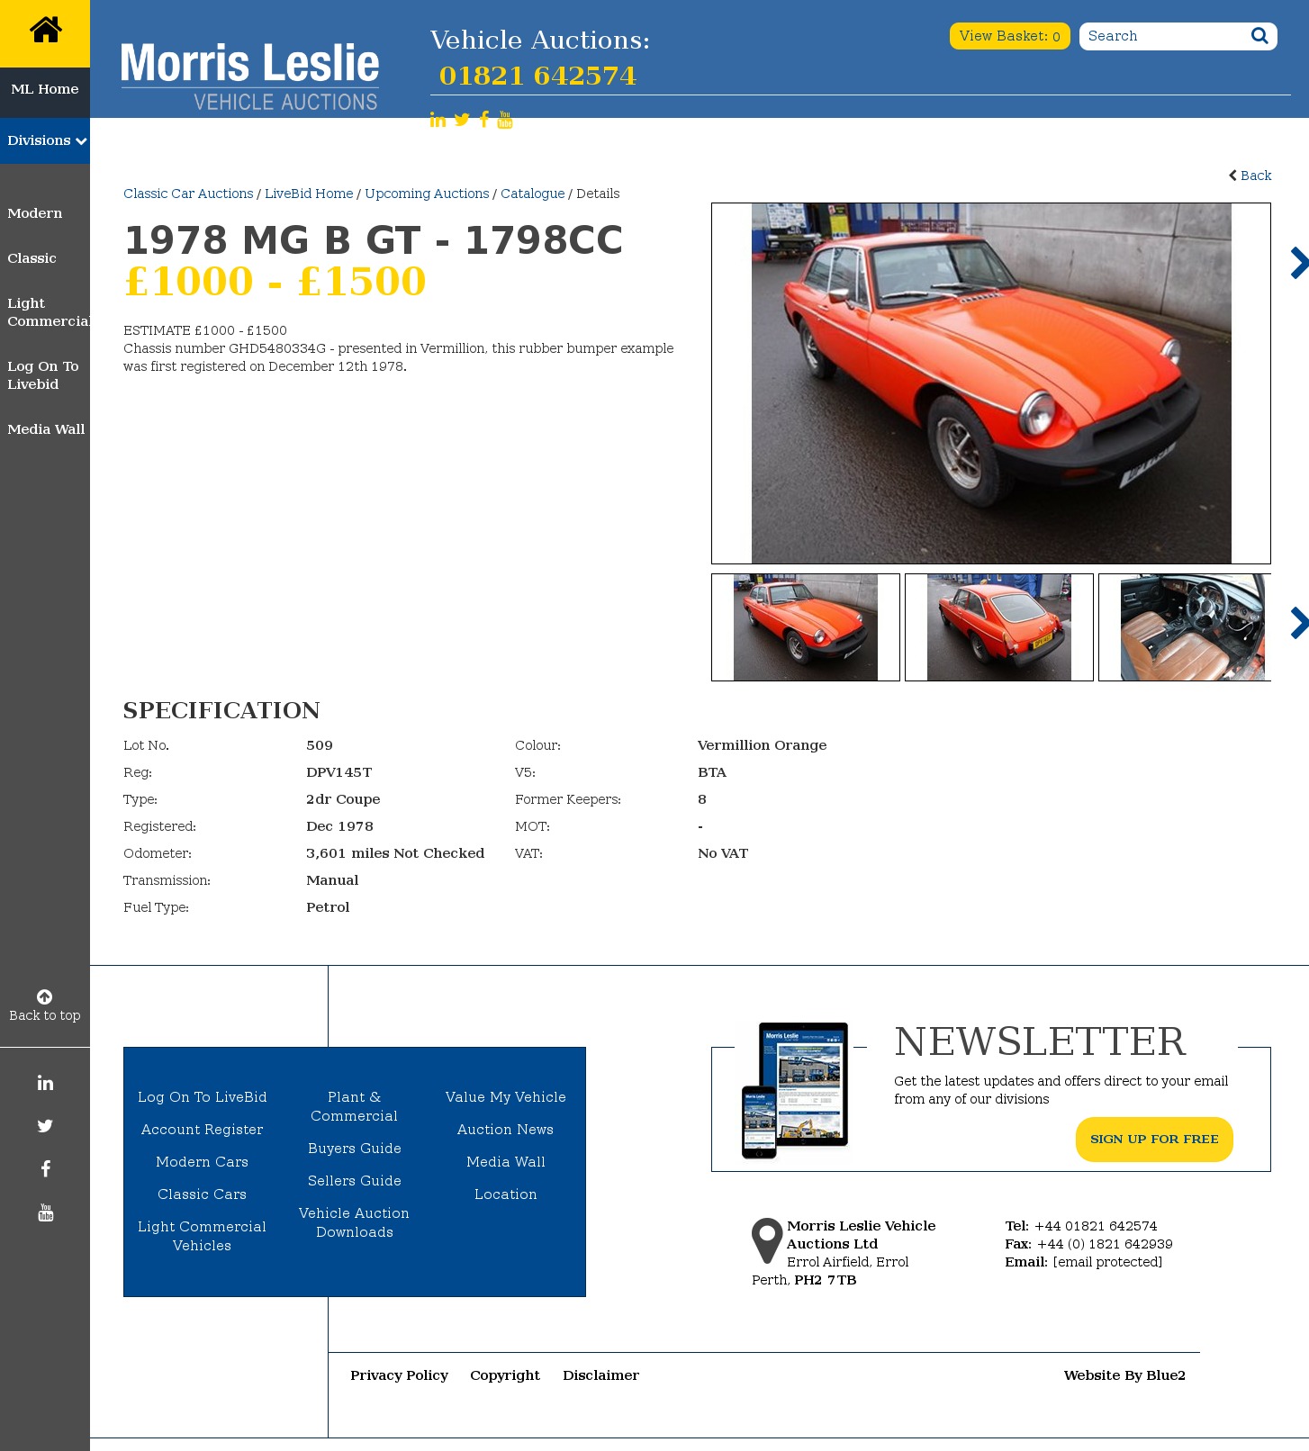Open footer Plant & Commercial link

[355, 1106]
